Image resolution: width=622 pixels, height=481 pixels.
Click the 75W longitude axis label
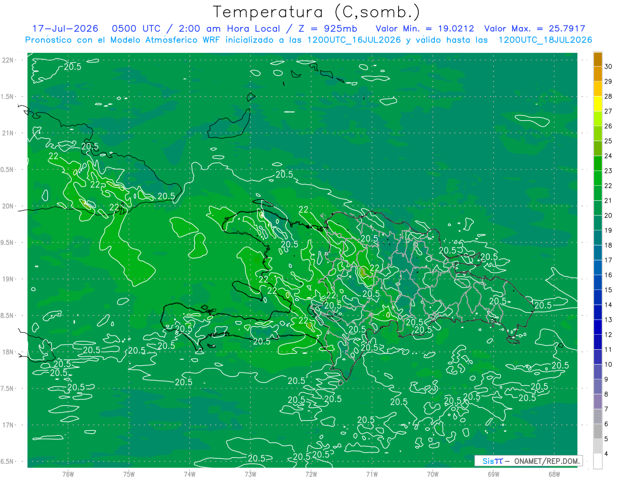click(x=129, y=474)
